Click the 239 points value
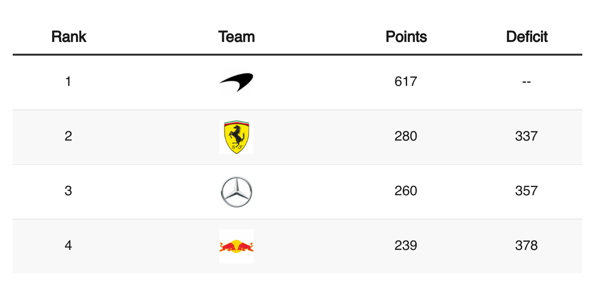This screenshot has width=595, height=286. pyautogui.click(x=406, y=245)
